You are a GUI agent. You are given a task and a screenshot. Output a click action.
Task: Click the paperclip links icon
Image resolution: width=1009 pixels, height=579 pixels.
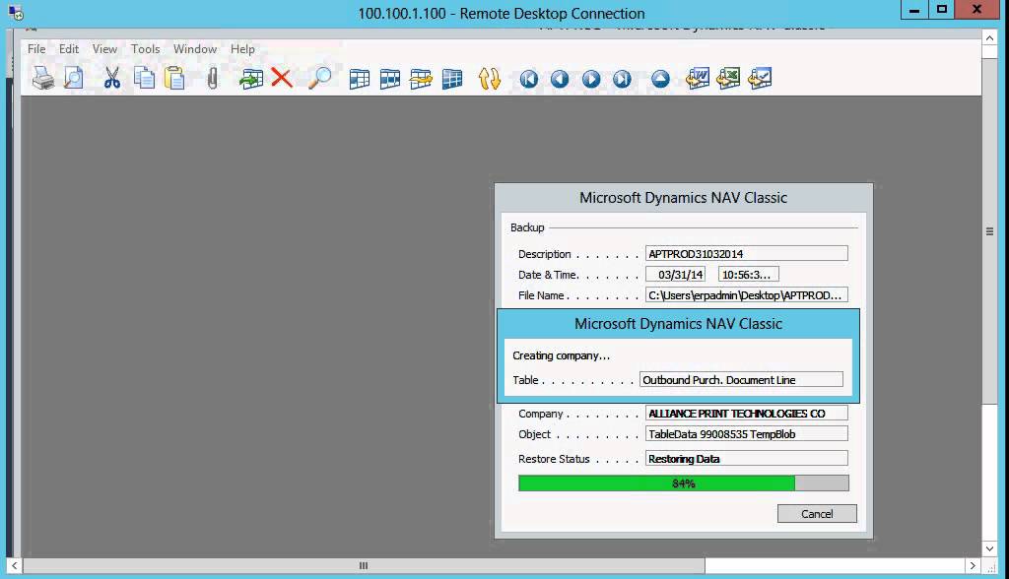click(x=213, y=79)
